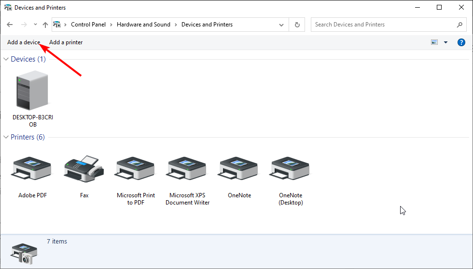Image resolution: width=473 pixels, height=269 pixels.
Task: Navigate to Control Panel breadcrumb
Action: tap(88, 25)
